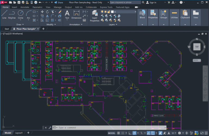This screenshot has width=209, height=136.
Task: Click the Open folder icon in toolbar
Action: point(15,2)
